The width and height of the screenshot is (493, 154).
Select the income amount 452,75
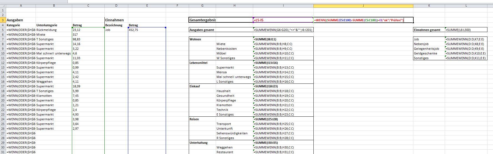(147, 30)
